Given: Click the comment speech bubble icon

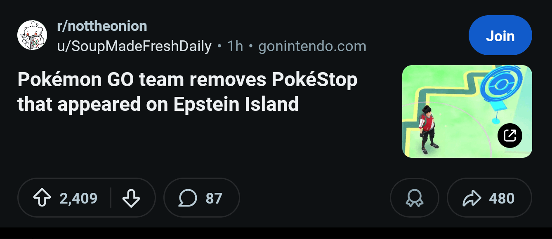Looking at the screenshot, I should (x=187, y=198).
